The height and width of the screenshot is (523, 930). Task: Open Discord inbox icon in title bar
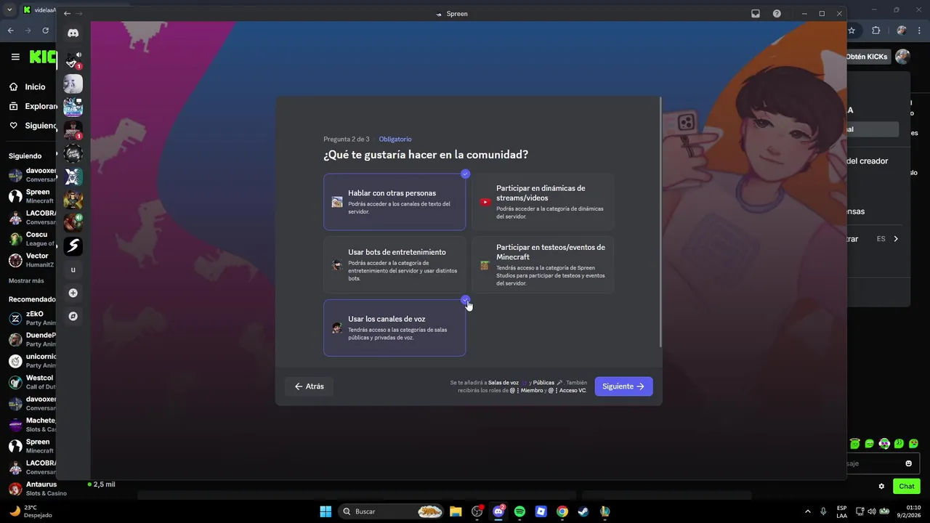coord(756,14)
